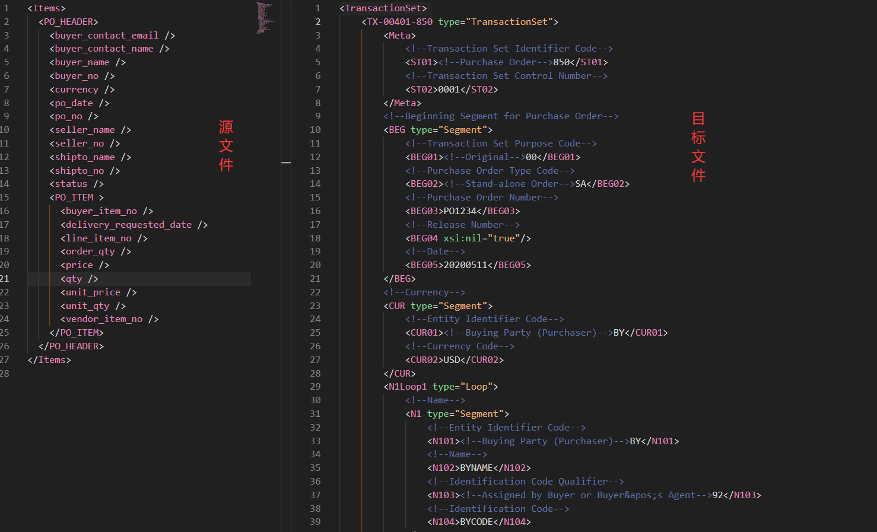Click the <N104>BYCODE</N104> line

pyautogui.click(x=479, y=522)
